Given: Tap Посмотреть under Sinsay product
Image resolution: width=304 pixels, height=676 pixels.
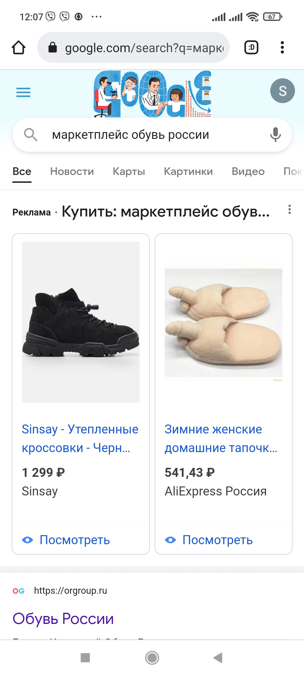Looking at the screenshot, I should pos(75,540).
